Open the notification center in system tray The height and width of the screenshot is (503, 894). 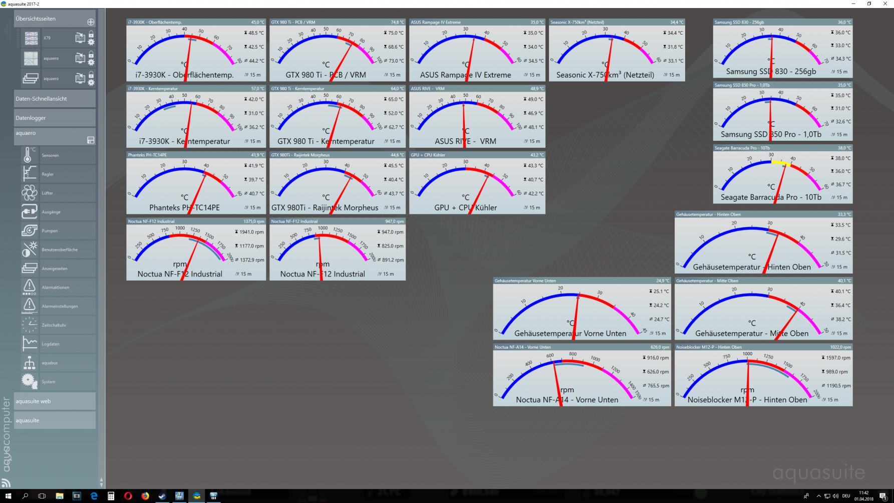[883, 496]
